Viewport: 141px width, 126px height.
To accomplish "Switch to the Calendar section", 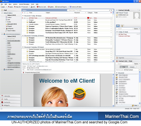I will point(10,96).
